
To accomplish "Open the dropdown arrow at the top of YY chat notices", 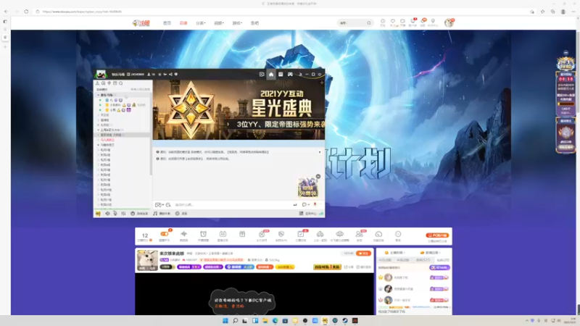I will (x=320, y=152).
